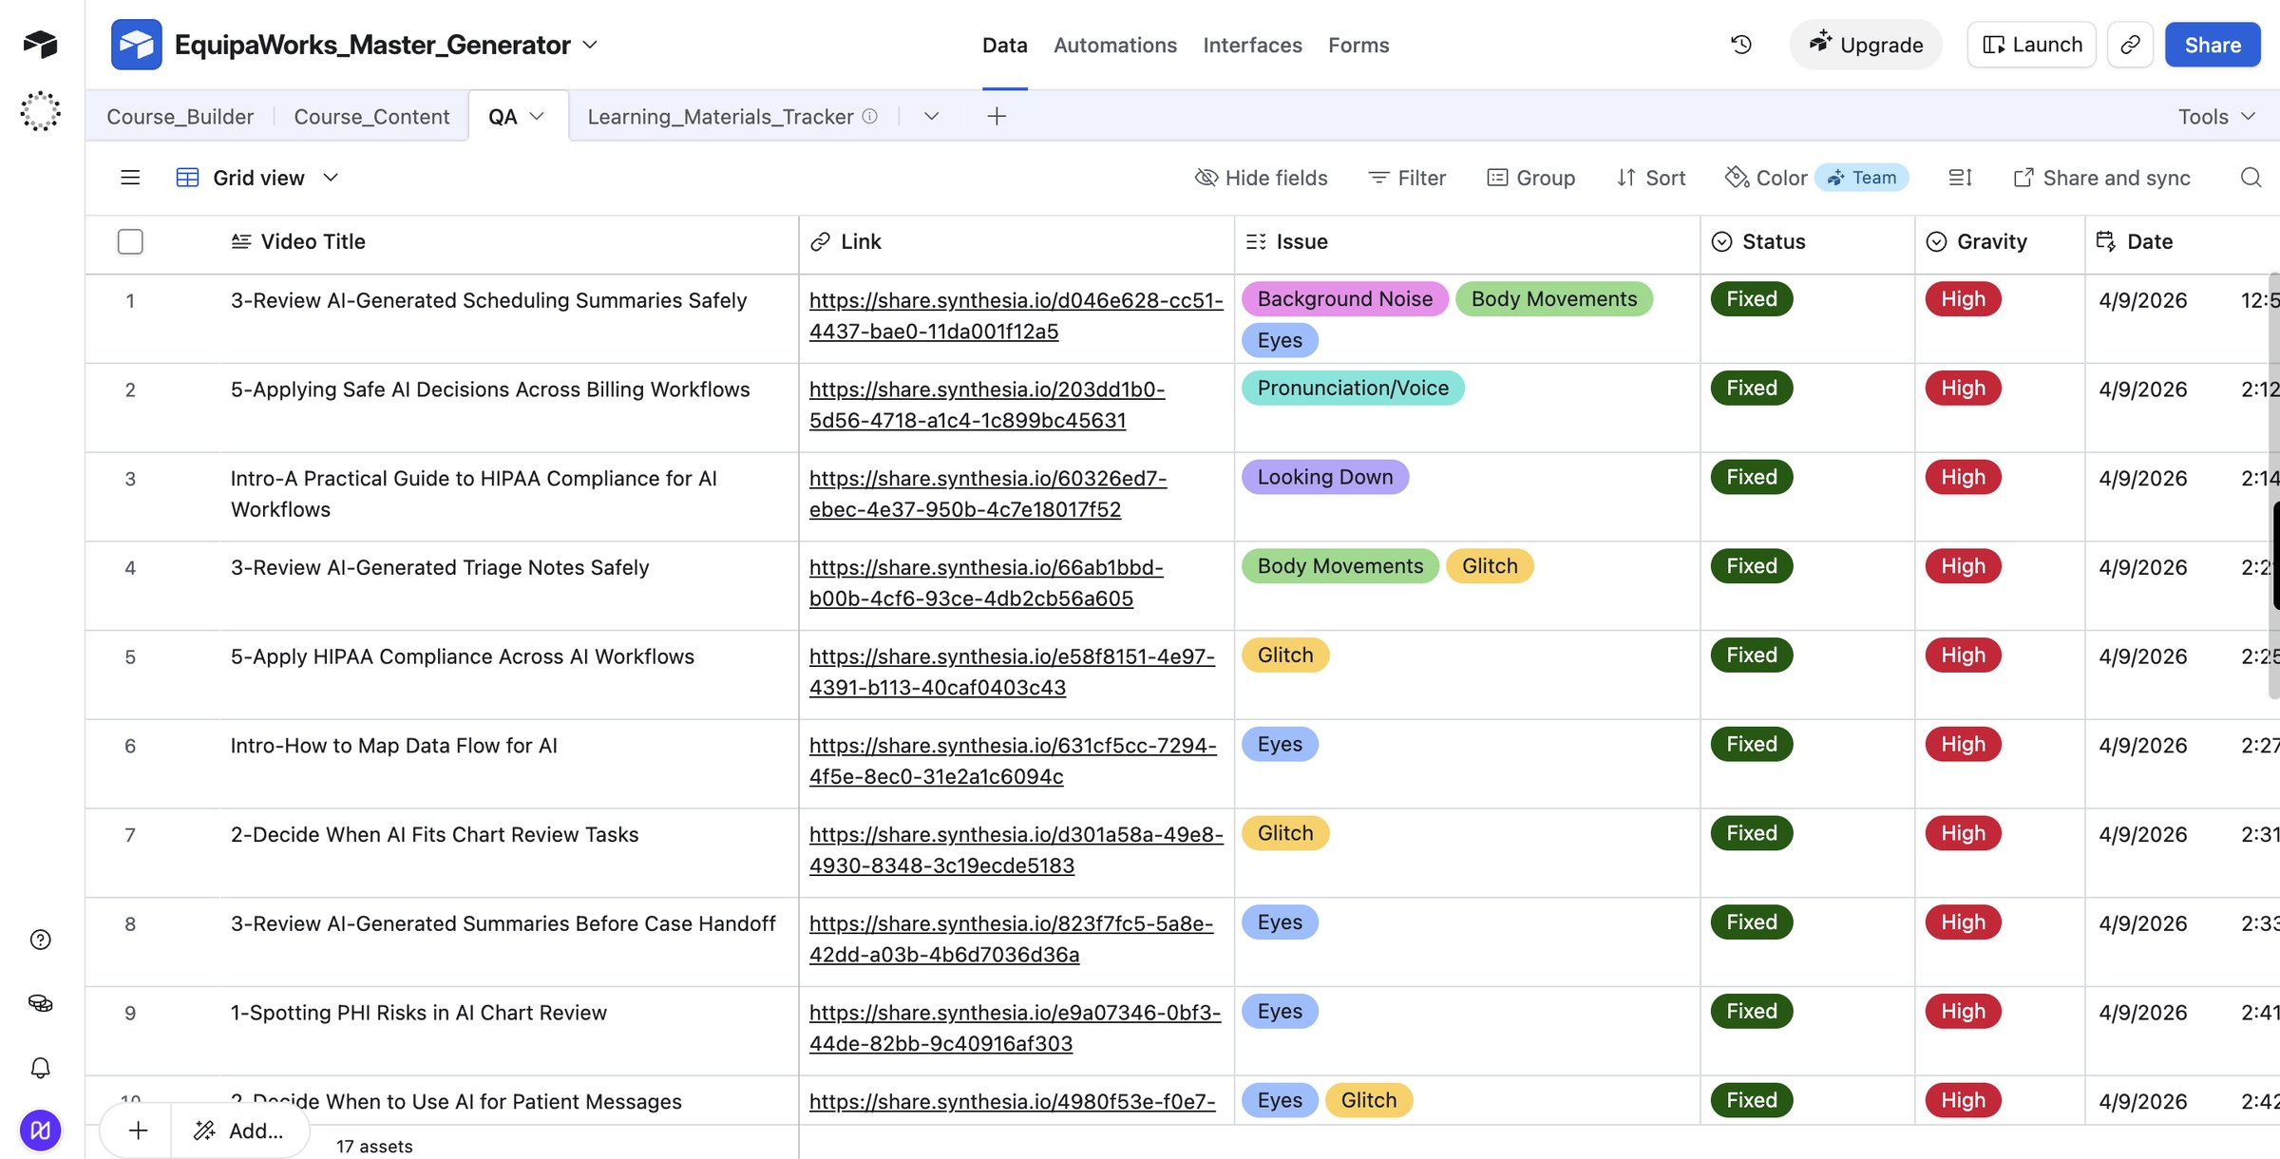The width and height of the screenshot is (2280, 1159).
Task: Expand the base name dropdown chevron
Action: tap(590, 45)
